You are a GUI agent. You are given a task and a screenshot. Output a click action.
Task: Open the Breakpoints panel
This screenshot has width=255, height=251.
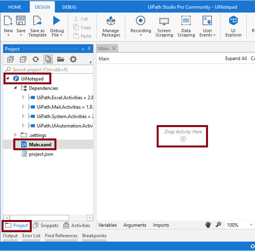point(94,236)
